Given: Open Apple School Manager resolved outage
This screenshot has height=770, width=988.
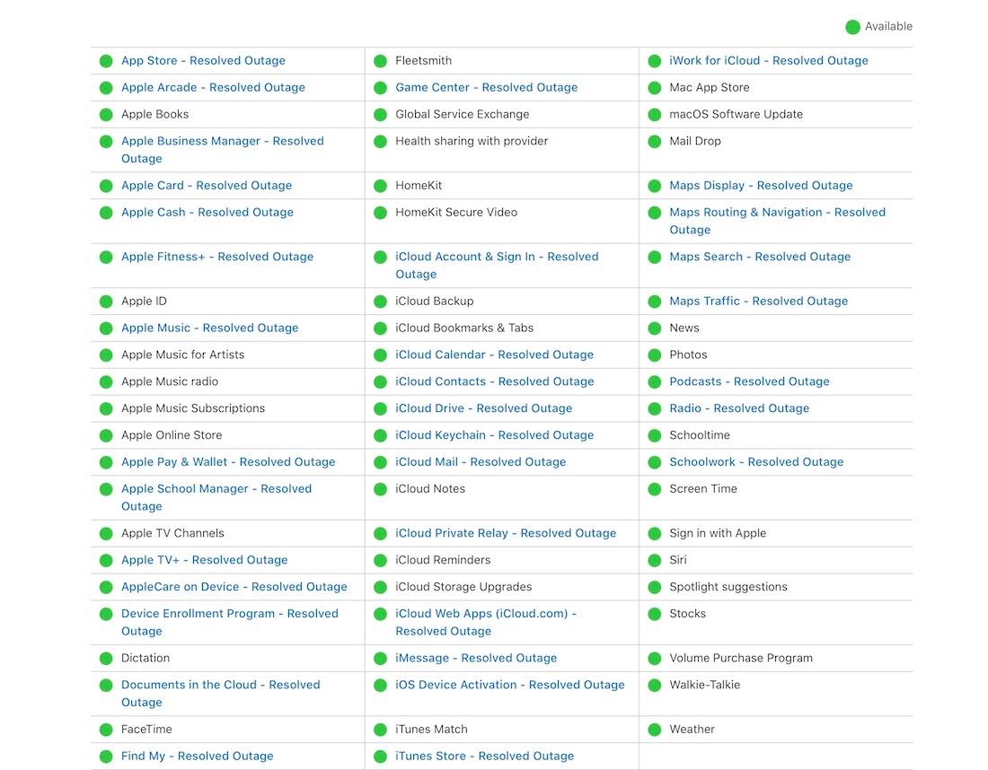Looking at the screenshot, I should pos(216,497).
